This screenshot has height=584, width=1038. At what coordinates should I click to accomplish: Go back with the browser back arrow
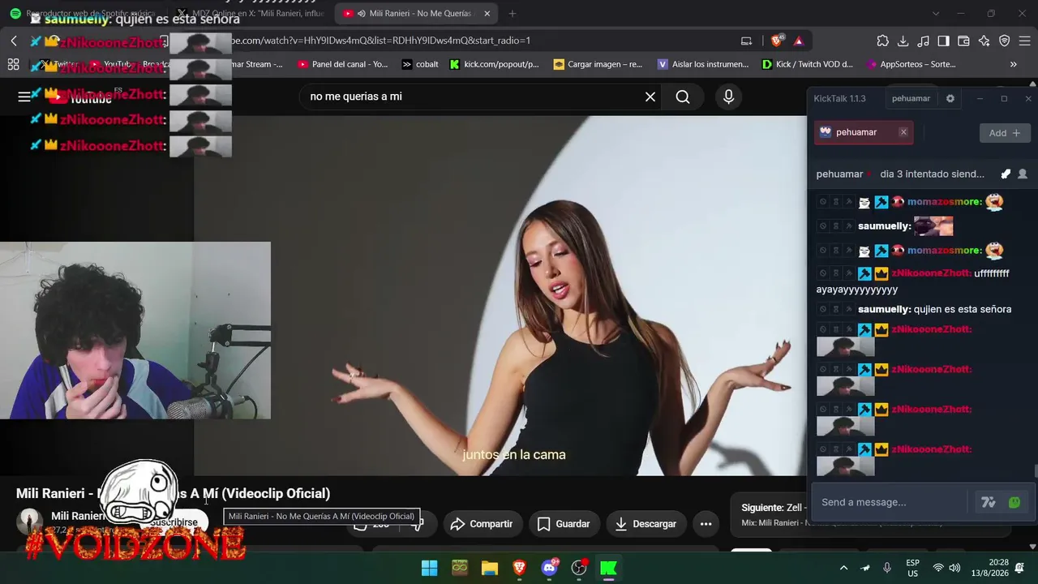click(x=14, y=41)
